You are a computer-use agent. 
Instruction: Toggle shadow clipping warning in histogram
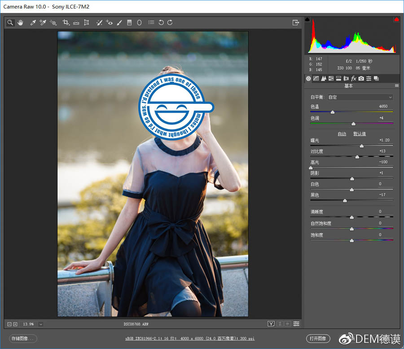pyautogui.click(x=307, y=20)
